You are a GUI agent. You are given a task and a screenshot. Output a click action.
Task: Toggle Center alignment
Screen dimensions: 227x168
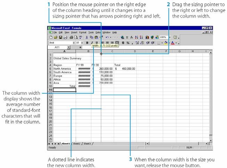tap(107, 43)
